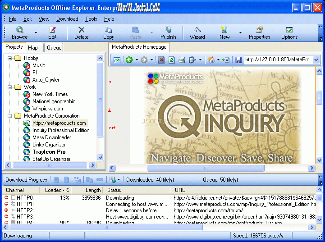This screenshot has width=325, height=242.
Task: Select Inquiry Professional Edition project
Action: pos(61,130)
